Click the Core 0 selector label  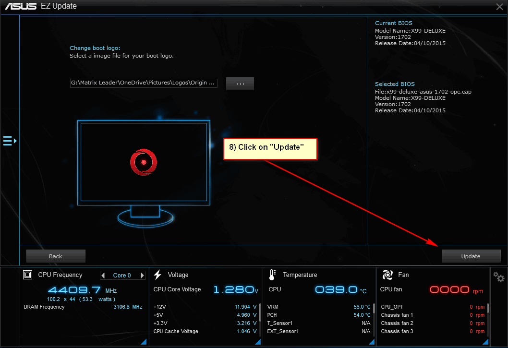pyautogui.click(x=122, y=276)
